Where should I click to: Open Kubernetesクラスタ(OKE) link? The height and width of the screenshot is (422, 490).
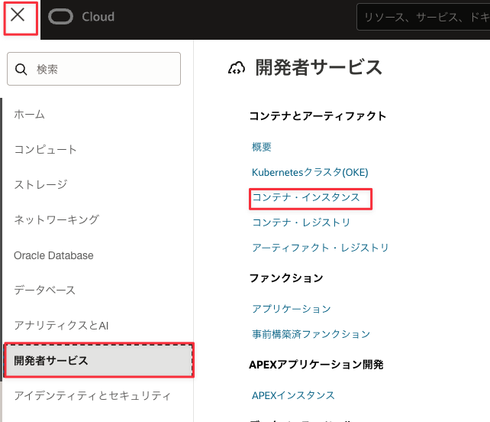coord(310,172)
